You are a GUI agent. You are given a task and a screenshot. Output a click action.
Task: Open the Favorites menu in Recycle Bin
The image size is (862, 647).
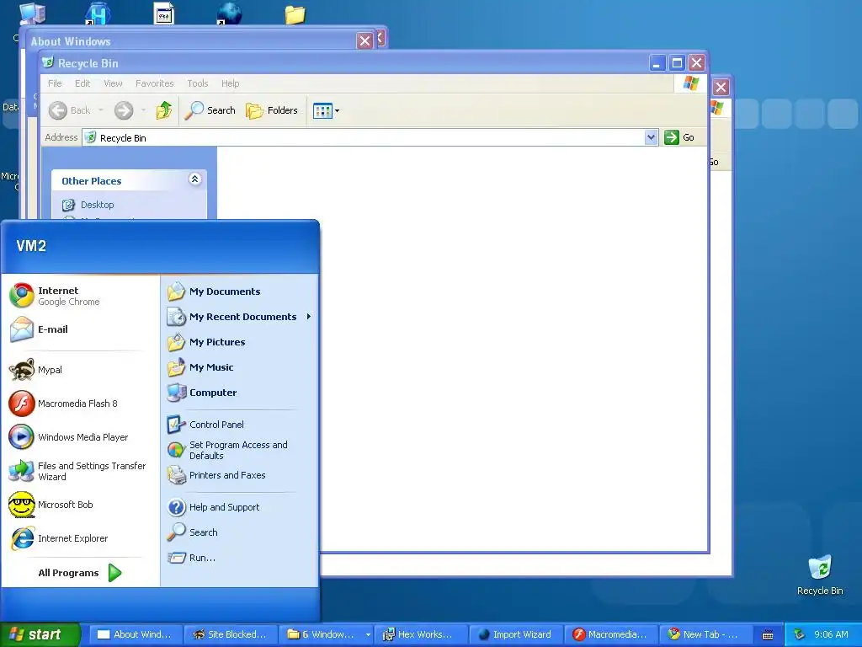click(x=155, y=83)
